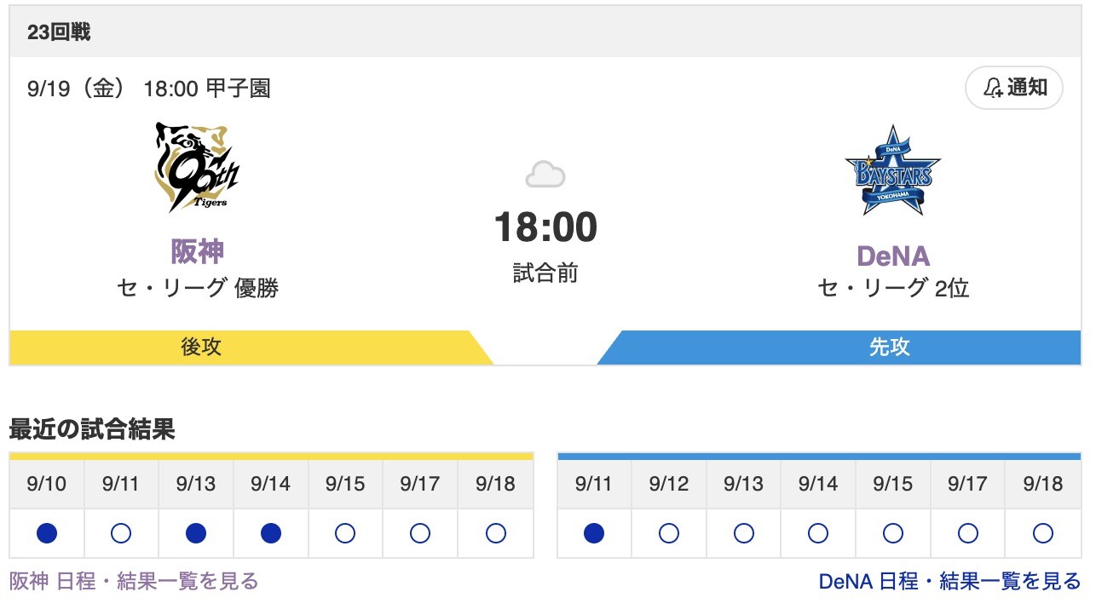This screenshot has width=1096, height=615.
Task: Enable game notifications with 通知 button
Action: coord(1014,88)
